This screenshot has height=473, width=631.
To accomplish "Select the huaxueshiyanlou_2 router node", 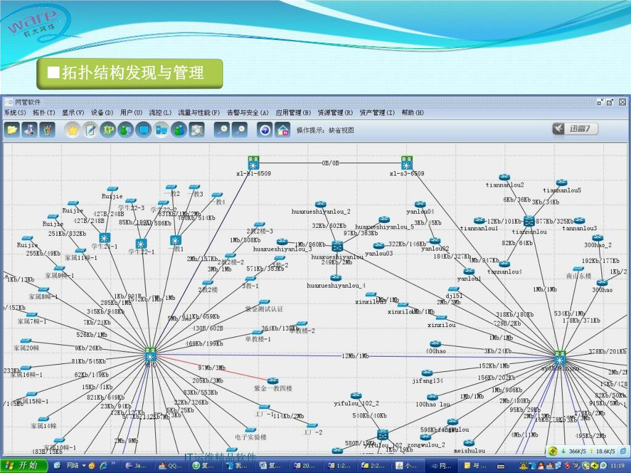I will pyautogui.click(x=320, y=204).
